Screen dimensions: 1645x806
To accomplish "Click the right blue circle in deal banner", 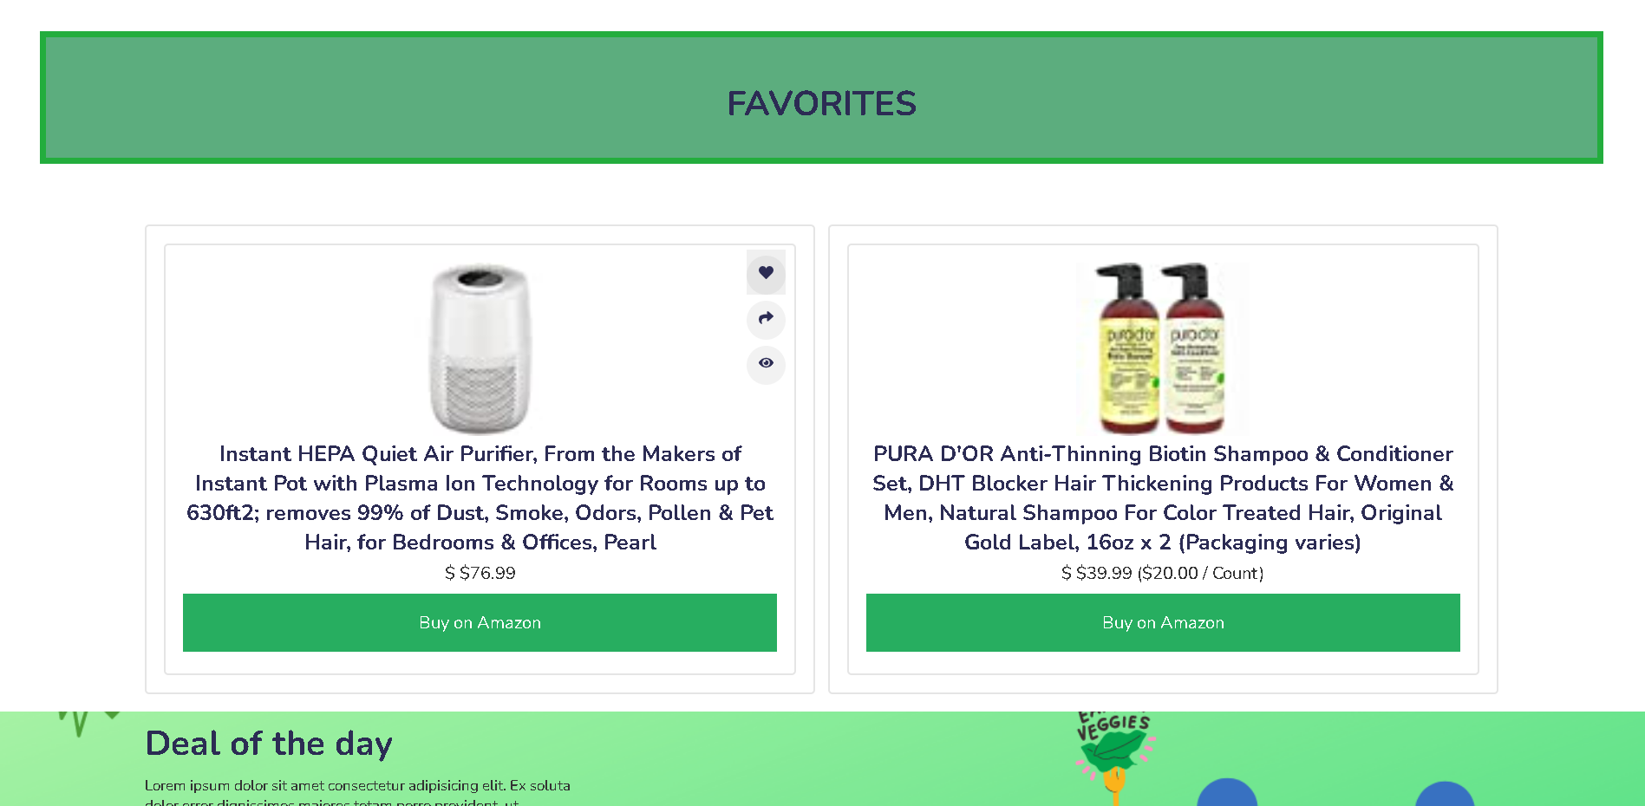I will [x=1445, y=794].
